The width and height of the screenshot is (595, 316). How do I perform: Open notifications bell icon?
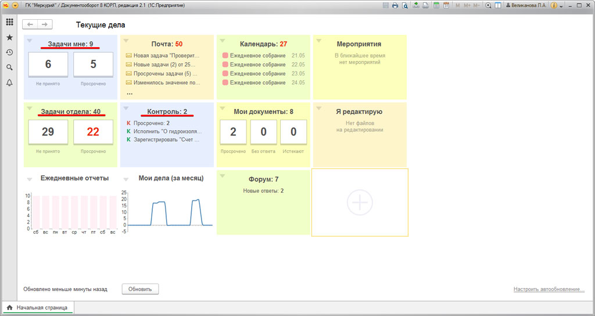point(9,83)
